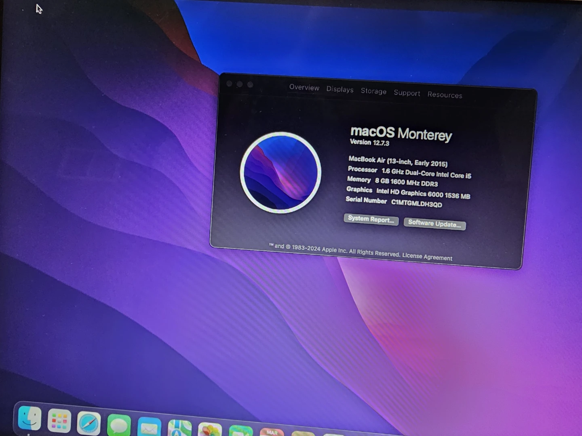Close the About This Mac window
Screen dimensions: 582x436
coord(229,84)
